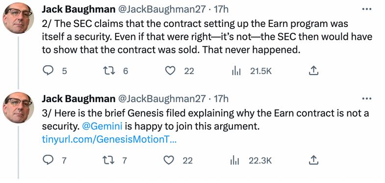Share the 3/ Genesis brief tweet
385x183 pixels.
tap(313, 160)
